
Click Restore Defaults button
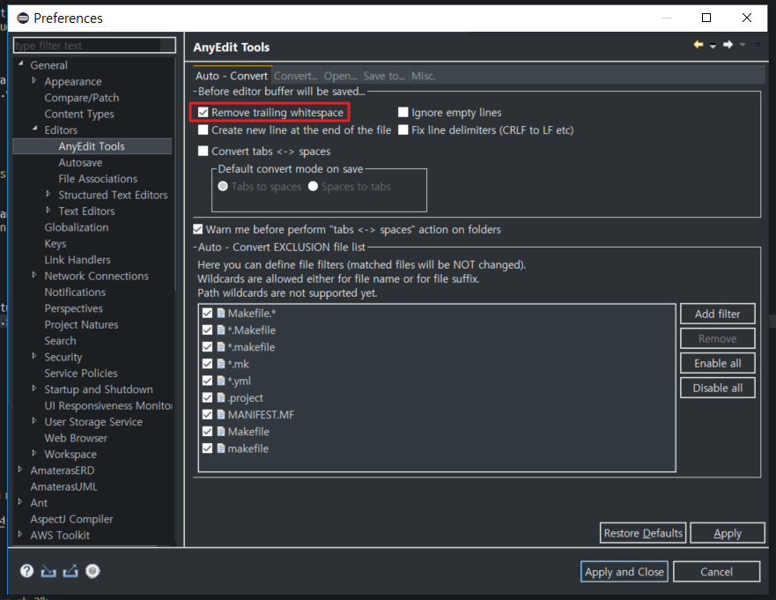(x=643, y=533)
